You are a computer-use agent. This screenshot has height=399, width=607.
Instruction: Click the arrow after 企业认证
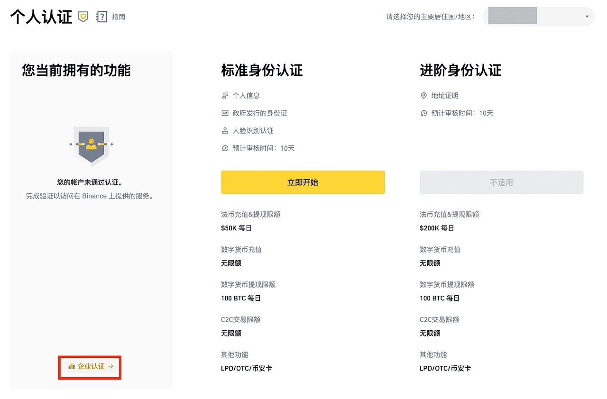[110, 366]
